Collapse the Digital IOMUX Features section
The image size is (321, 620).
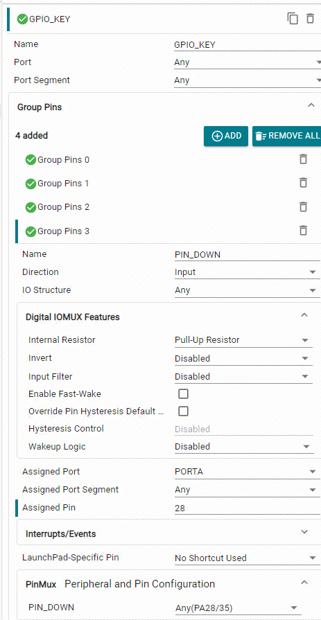coord(304,315)
